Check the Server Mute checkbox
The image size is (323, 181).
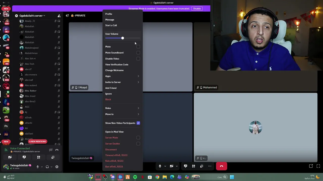tap(138, 138)
